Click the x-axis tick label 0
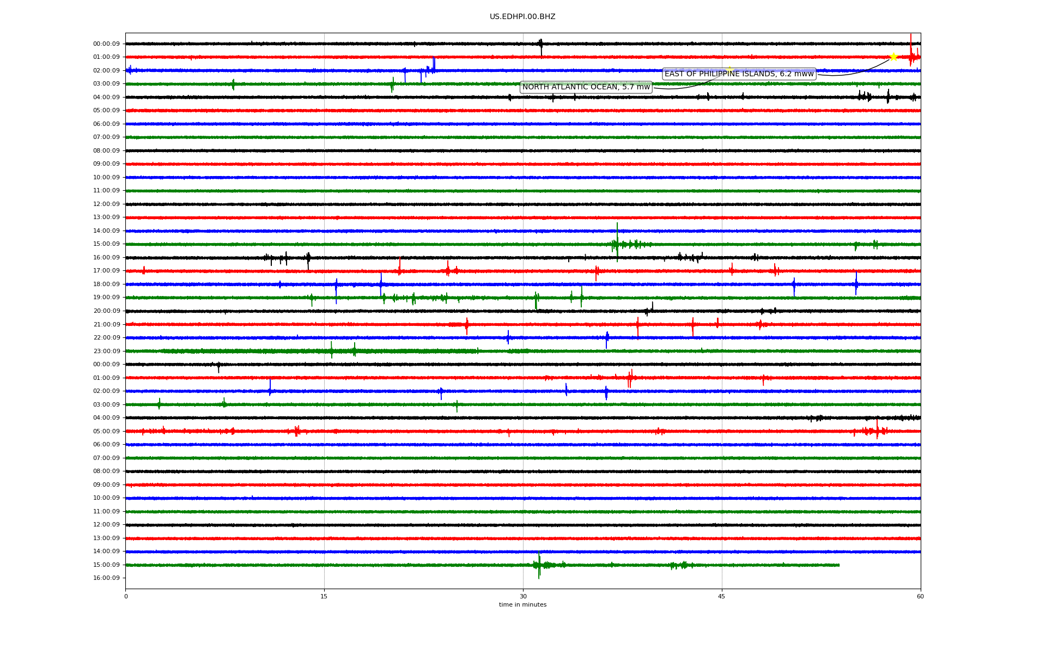The height and width of the screenshot is (654, 1046). pos(126,596)
